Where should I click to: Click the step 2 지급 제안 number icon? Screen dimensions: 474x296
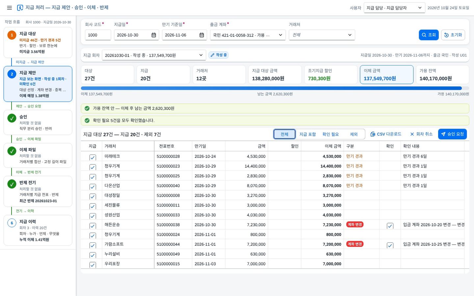12,74
